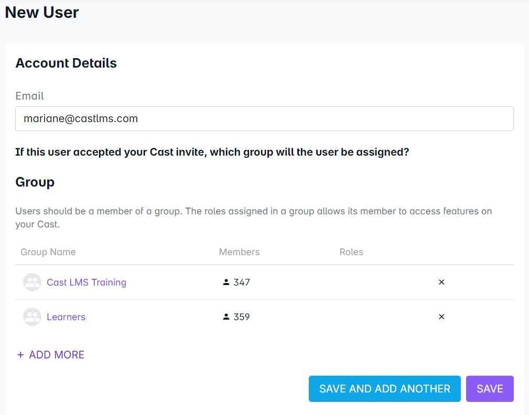Screen dimensions: 529x415
Task: Click the Learners group avatar icon
Action: [x=33, y=317]
